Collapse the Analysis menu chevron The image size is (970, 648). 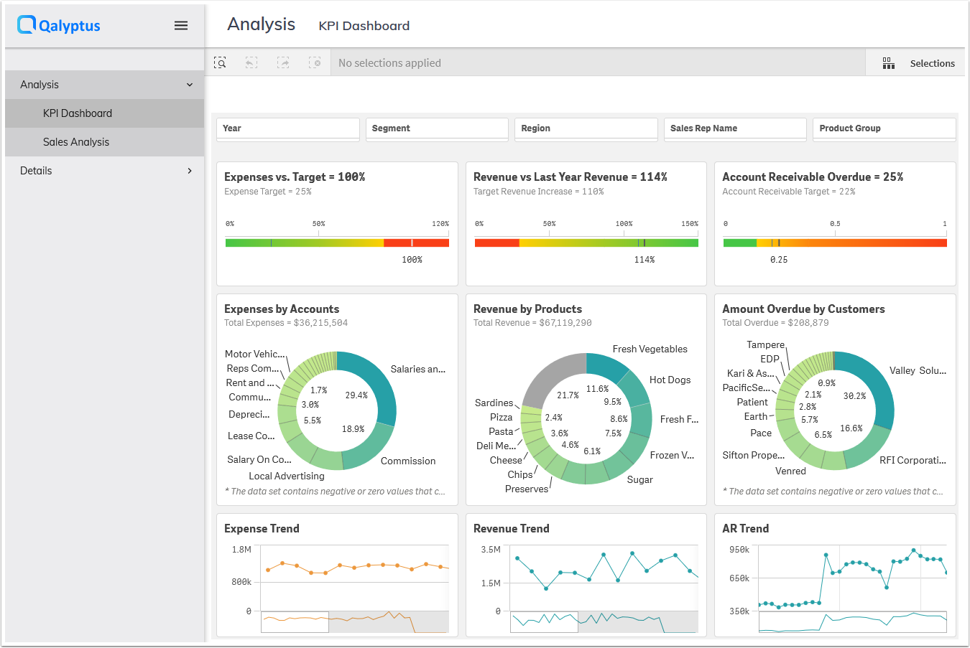190,85
